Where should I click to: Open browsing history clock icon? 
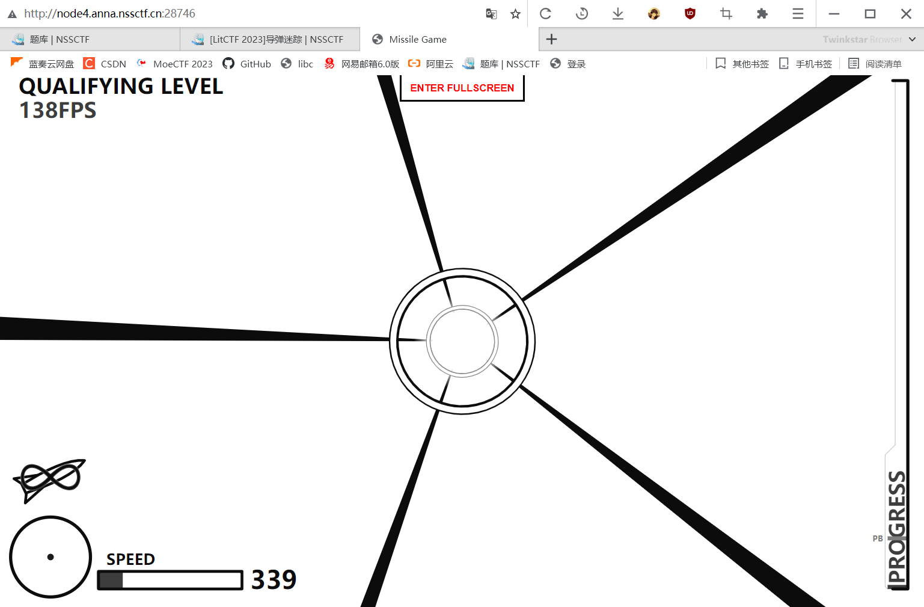(x=581, y=14)
